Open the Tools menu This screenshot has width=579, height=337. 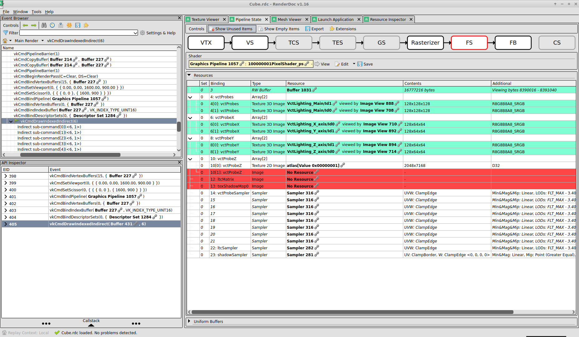click(36, 12)
